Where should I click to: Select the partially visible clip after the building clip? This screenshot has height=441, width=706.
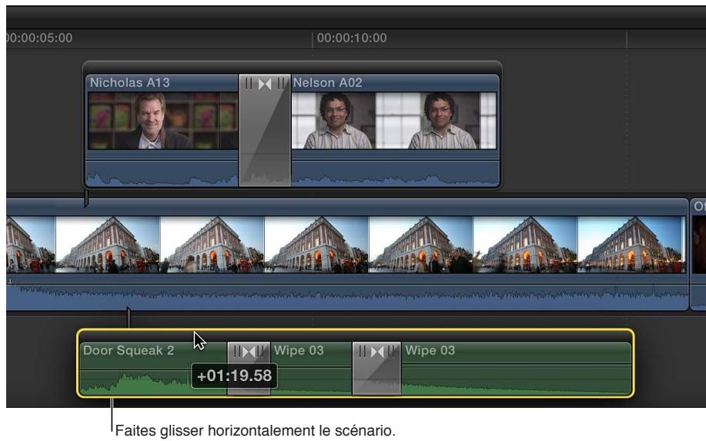pos(698,254)
